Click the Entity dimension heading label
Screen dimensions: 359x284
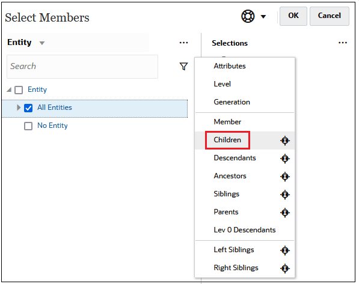[x=19, y=43]
